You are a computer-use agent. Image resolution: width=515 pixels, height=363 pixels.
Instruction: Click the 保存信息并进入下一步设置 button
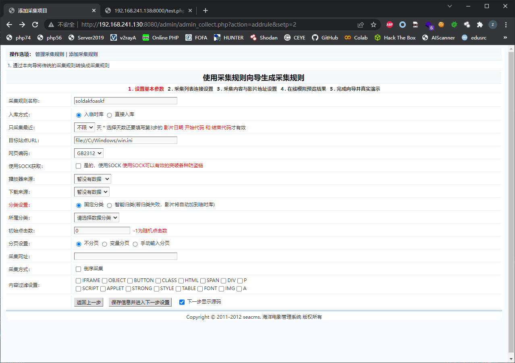coord(140,301)
